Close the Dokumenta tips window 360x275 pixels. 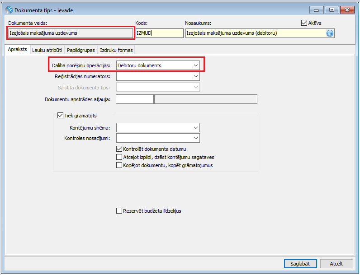[347, 10]
